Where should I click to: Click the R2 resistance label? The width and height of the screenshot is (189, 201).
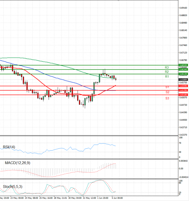pyautogui.click(x=167, y=72)
